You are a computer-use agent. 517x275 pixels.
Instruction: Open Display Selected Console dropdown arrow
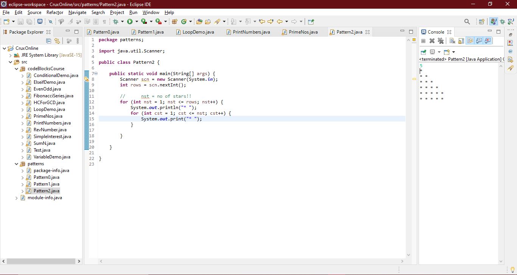[439, 52]
